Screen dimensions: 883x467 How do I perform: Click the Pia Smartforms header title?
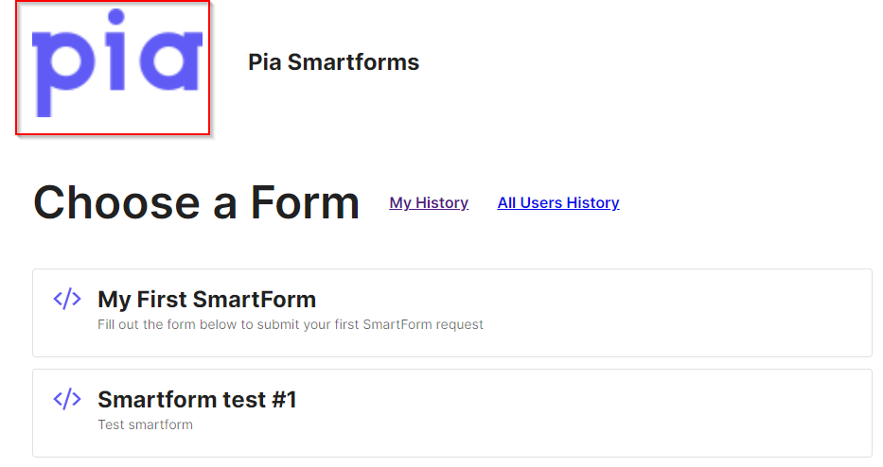tap(333, 61)
